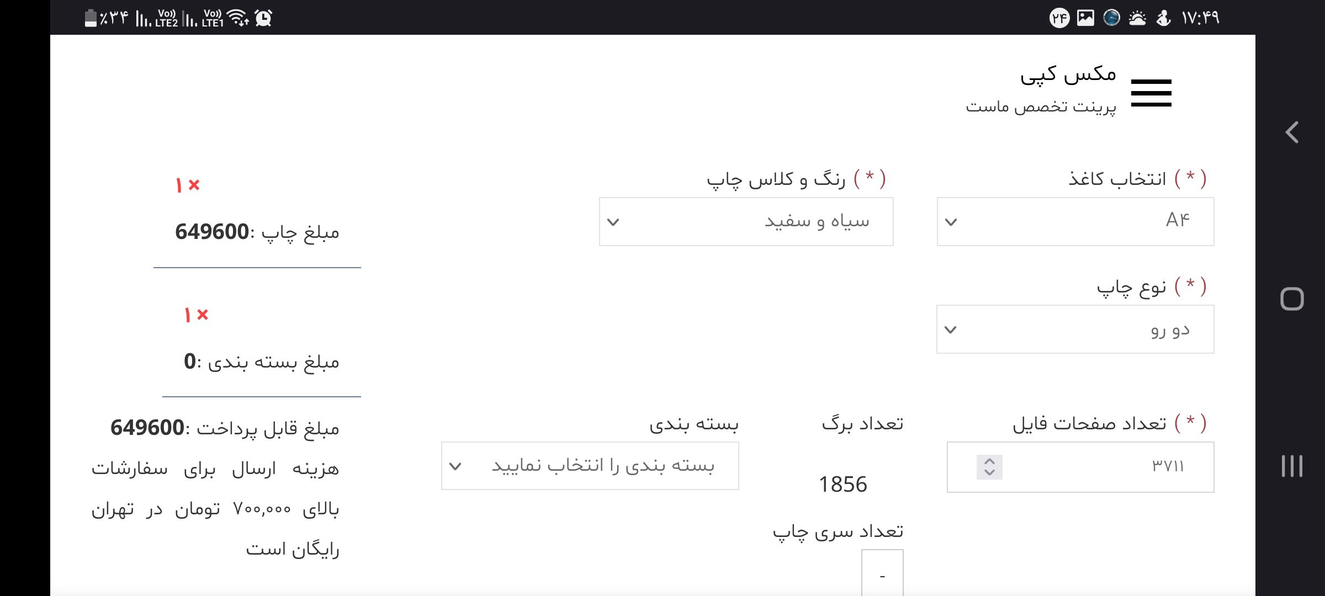Click the file page count stepper arrows
The height and width of the screenshot is (596, 1325).
coord(989,467)
